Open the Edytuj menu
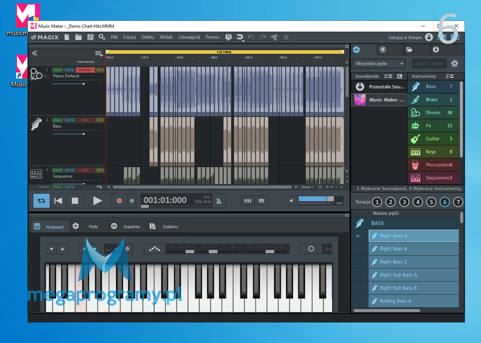The height and width of the screenshot is (343, 481). click(130, 37)
